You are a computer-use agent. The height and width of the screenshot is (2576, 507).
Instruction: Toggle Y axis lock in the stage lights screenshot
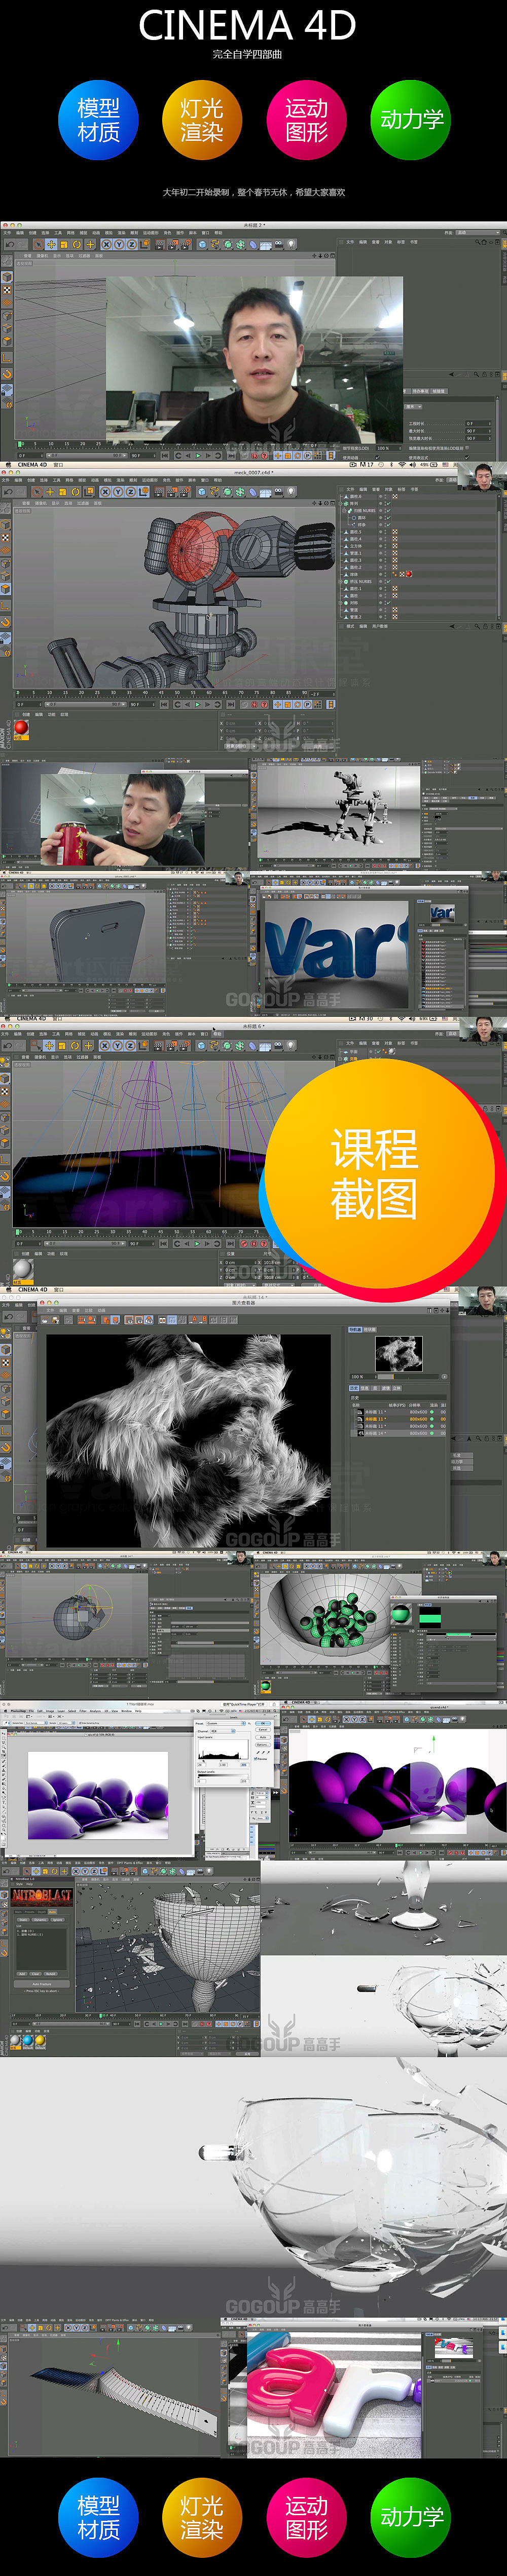[118, 1045]
